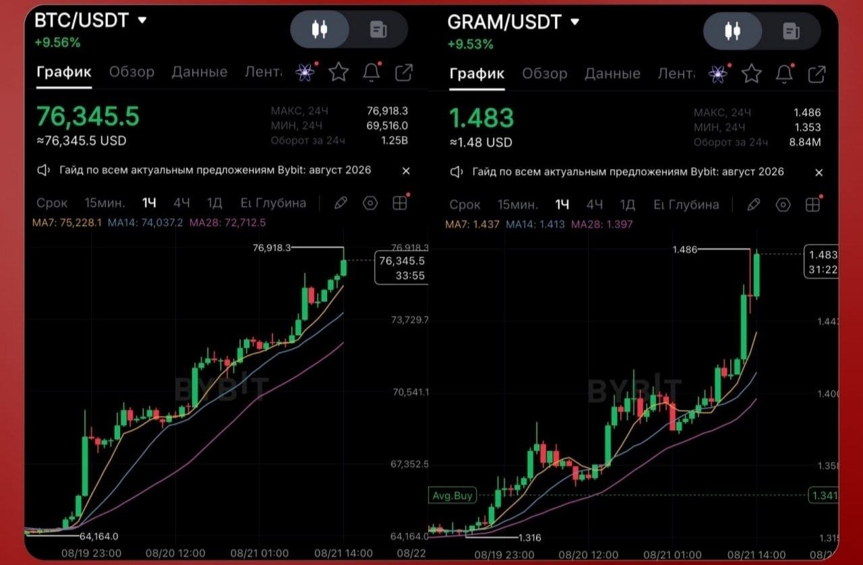
Task: Open hexagon chart settings in GRAM/USDT panel
Action: point(783,204)
